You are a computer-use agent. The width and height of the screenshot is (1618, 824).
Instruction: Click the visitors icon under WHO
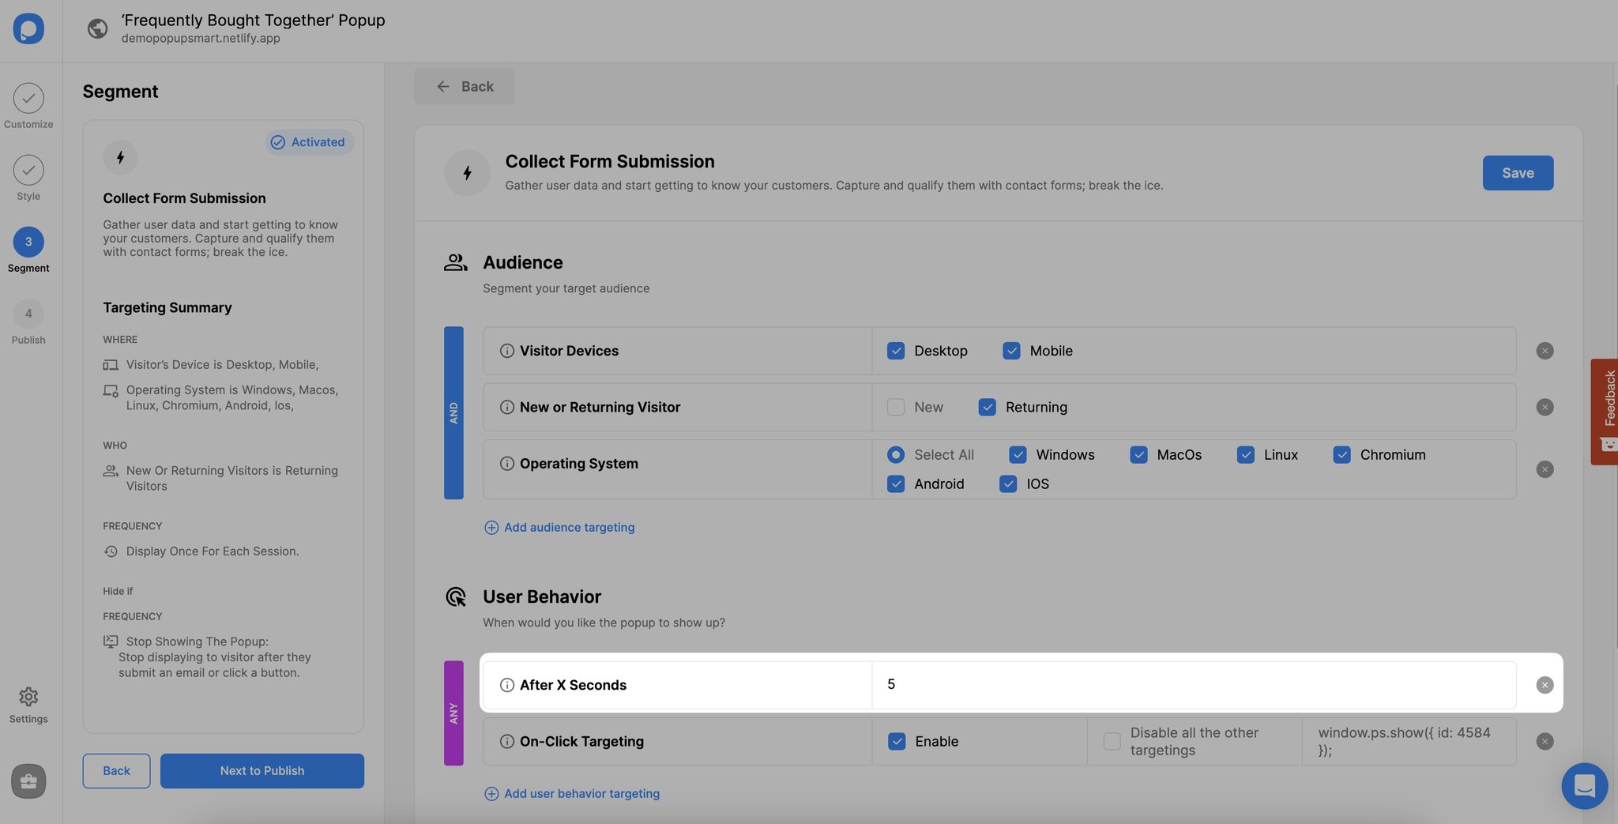pyautogui.click(x=111, y=471)
